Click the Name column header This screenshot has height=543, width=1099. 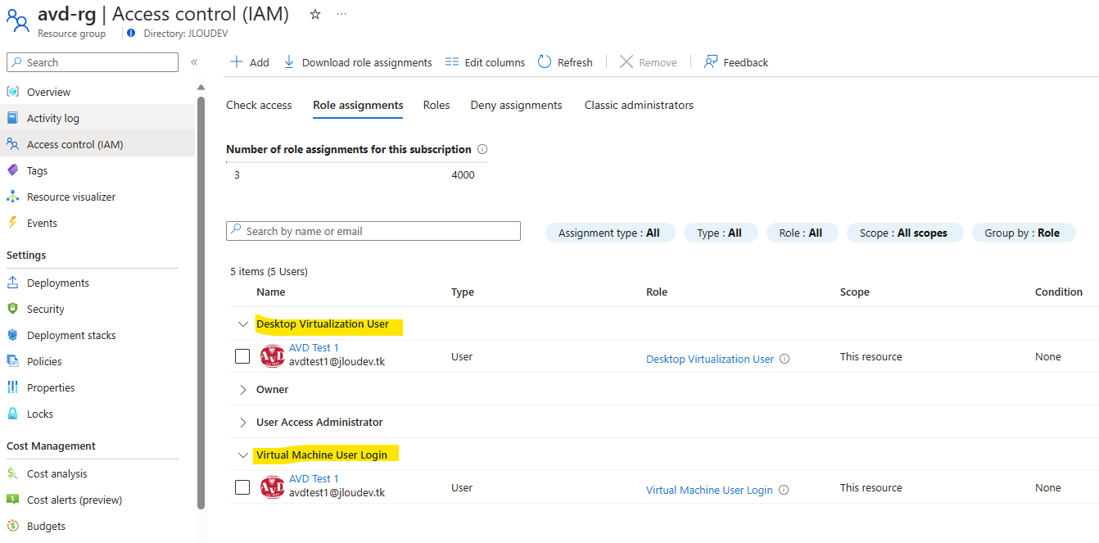tap(271, 292)
